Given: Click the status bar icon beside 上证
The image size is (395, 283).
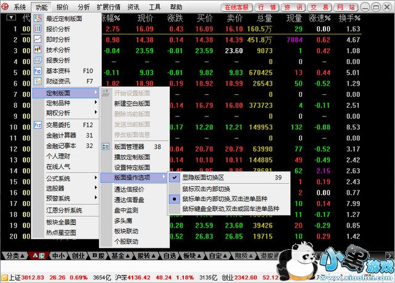Looking at the screenshot, I should coord(4,277).
